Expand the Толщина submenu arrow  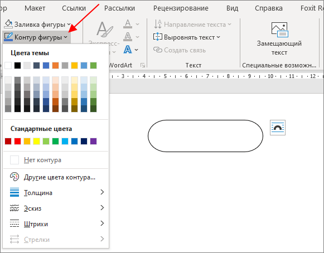(102, 192)
